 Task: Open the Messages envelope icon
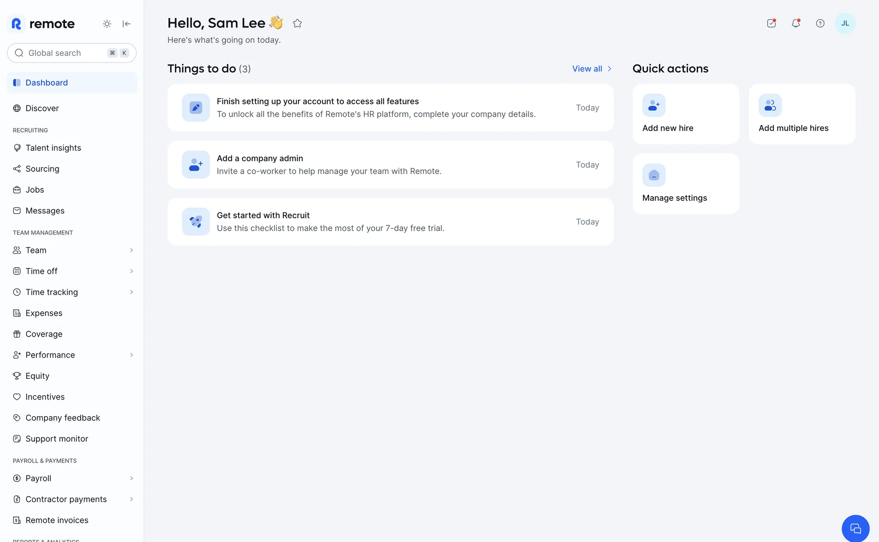tap(17, 211)
